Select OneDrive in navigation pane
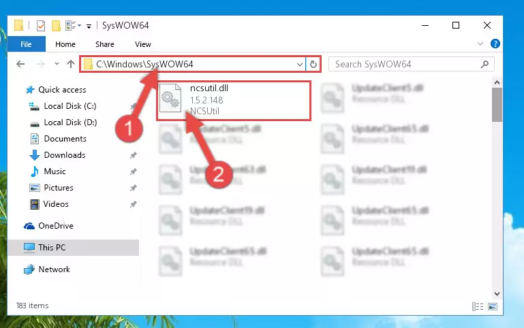524x328 pixels. (56, 226)
